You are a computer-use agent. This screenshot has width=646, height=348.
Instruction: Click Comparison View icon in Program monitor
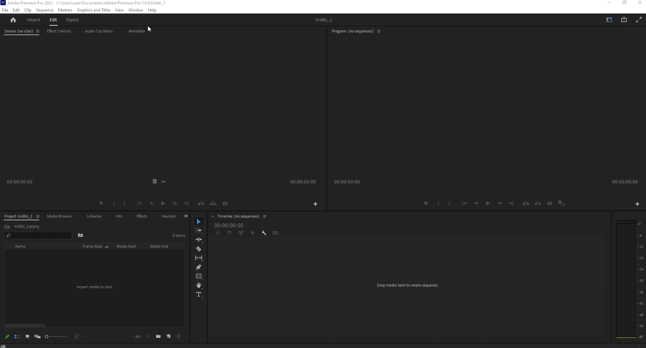(562, 203)
